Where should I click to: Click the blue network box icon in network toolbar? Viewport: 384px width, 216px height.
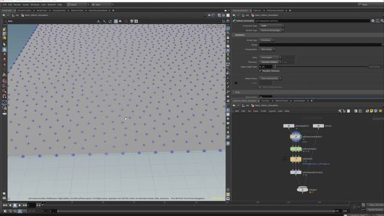[376, 111]
